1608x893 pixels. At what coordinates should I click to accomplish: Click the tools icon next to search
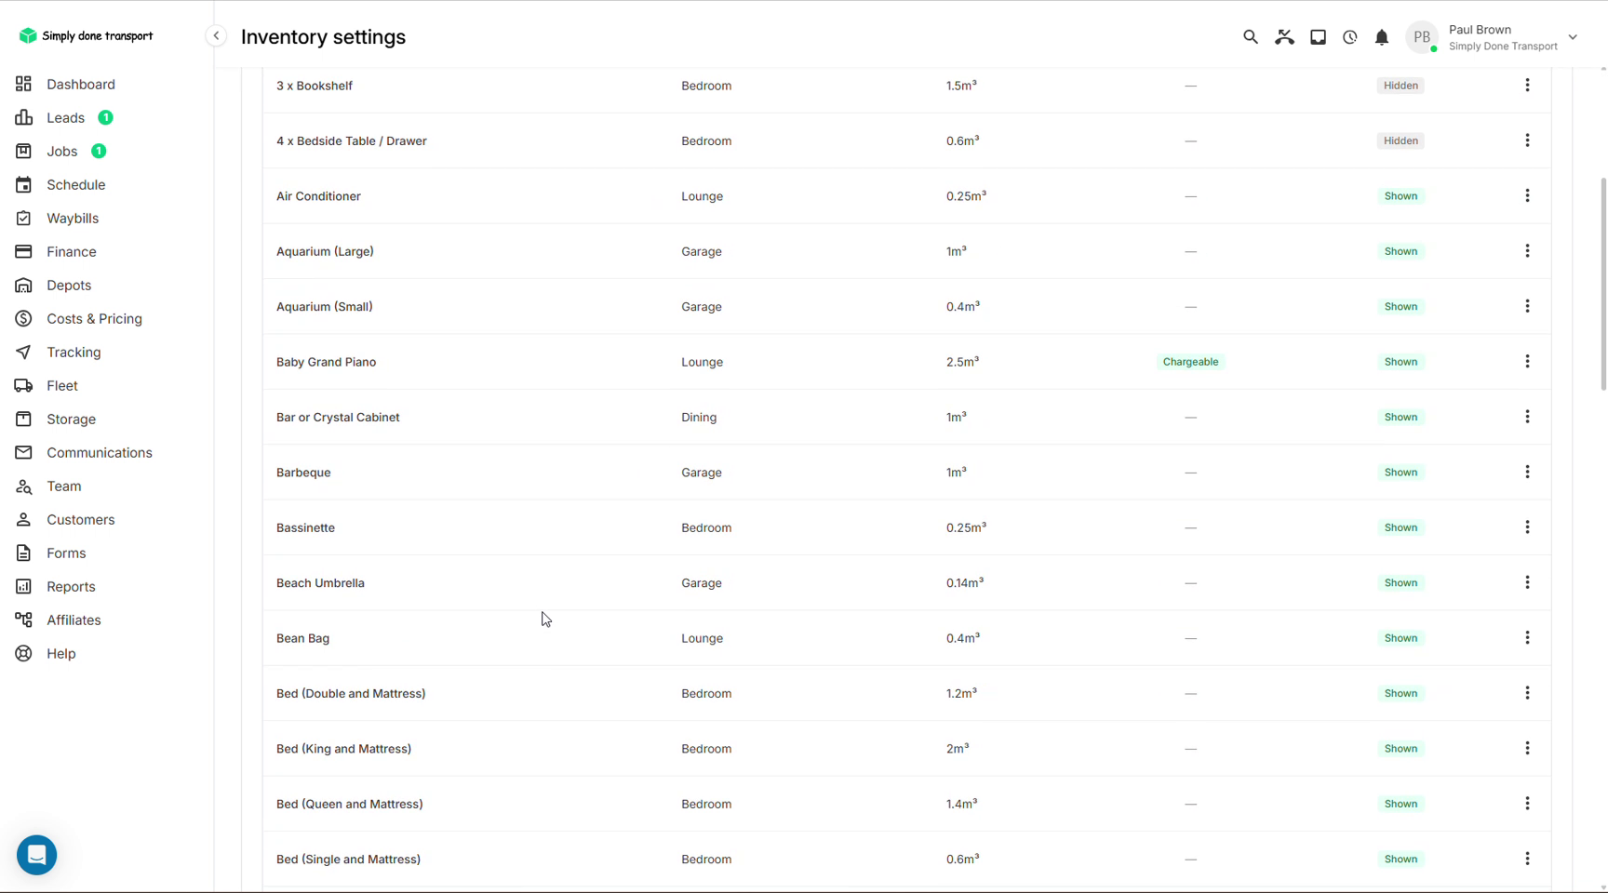coord(1284,37)
